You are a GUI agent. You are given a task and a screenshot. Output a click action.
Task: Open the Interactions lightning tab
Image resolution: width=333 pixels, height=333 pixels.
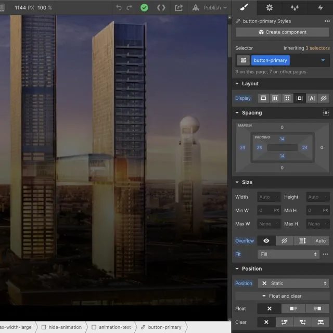click(x=321, y=8)
